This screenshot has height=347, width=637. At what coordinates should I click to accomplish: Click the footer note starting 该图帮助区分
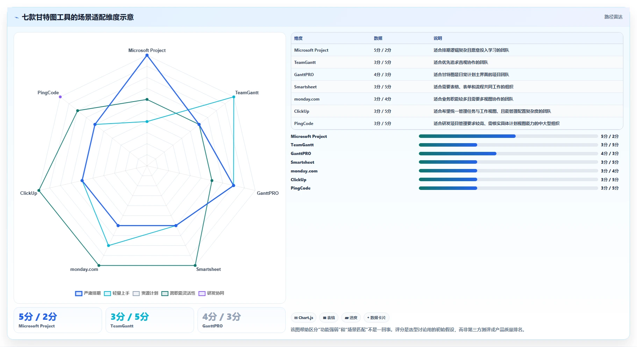[x=409, y=330]
